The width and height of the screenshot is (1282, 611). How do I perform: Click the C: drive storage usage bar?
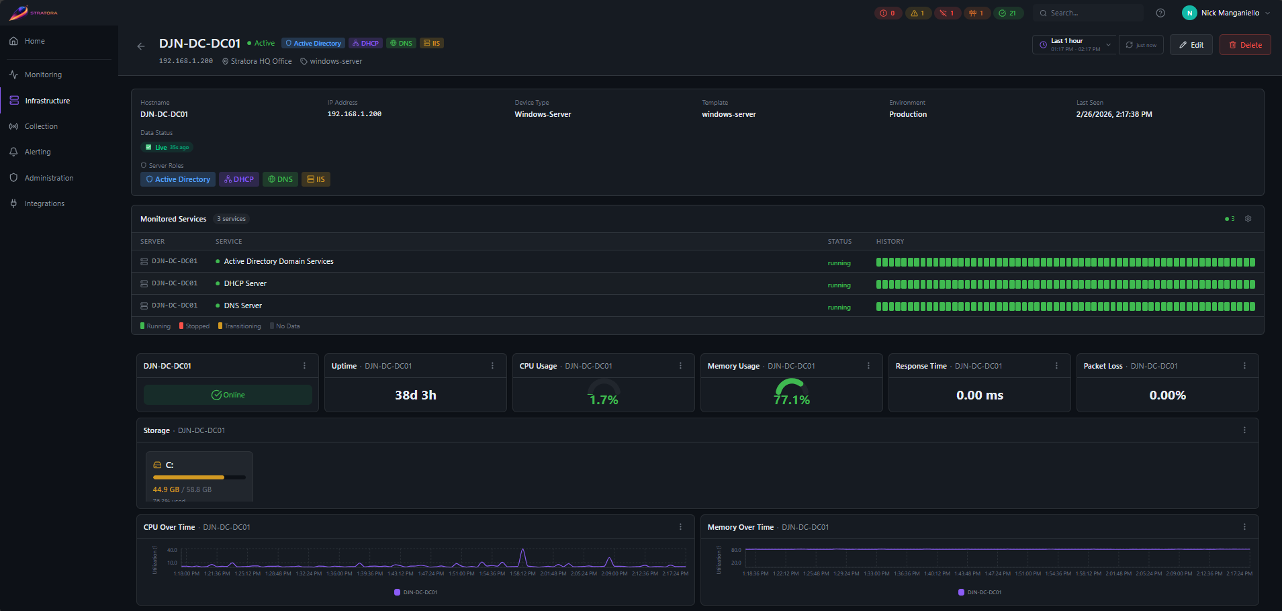click(199, 477)
